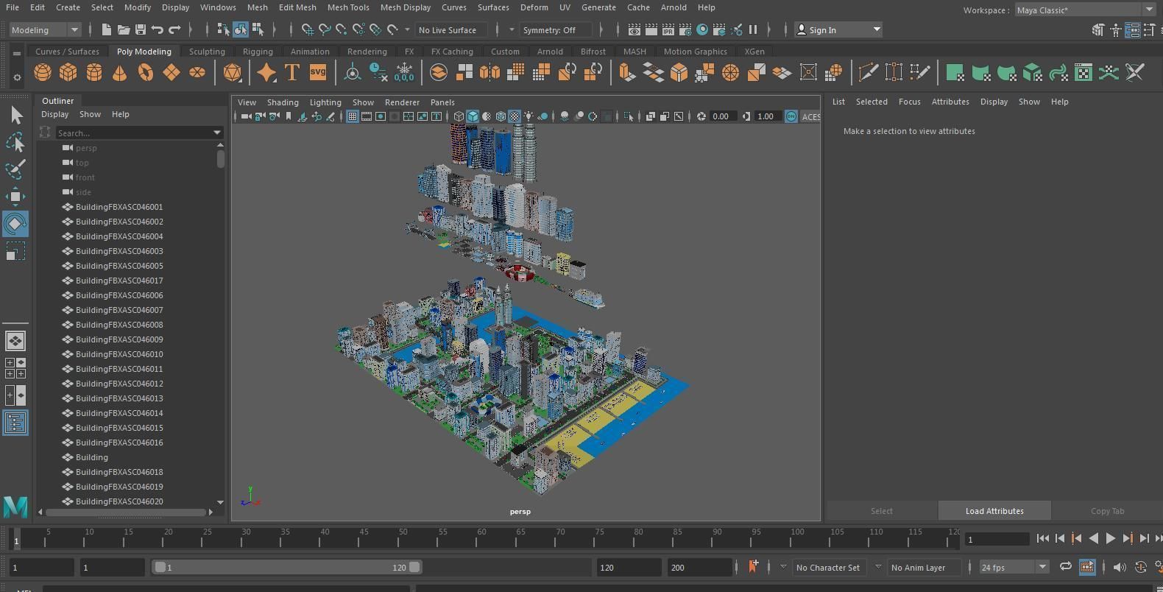Switch to the Sculpting shelf tab
The width and height of the screenshot is (1163, 592).
coord(207,52)
